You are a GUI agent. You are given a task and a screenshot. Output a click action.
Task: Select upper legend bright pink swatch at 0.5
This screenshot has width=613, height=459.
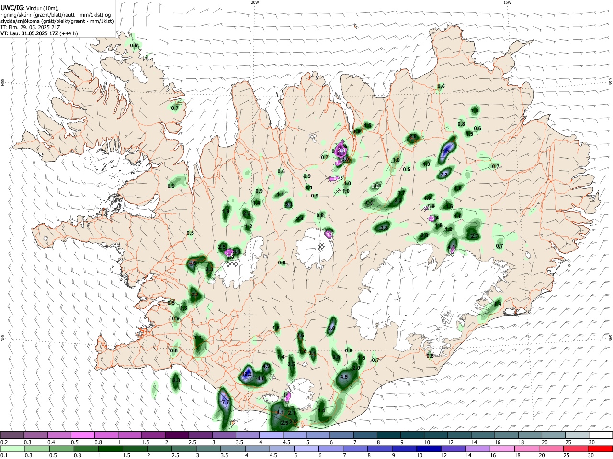click(x=82, y=436)
